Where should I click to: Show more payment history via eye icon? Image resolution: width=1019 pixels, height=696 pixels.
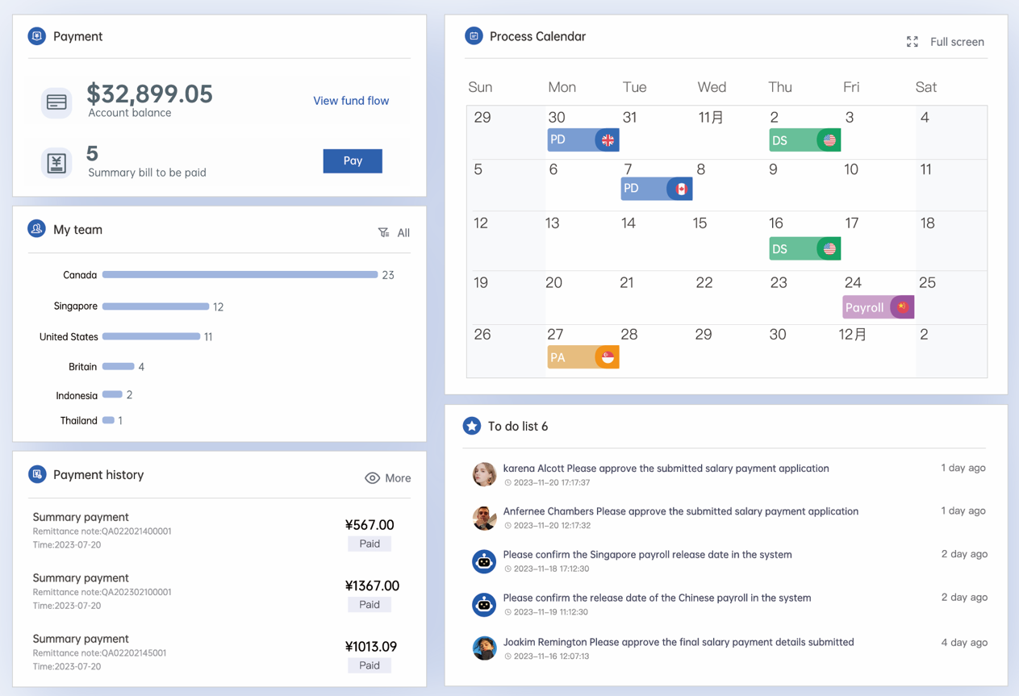tap(372, 478)
